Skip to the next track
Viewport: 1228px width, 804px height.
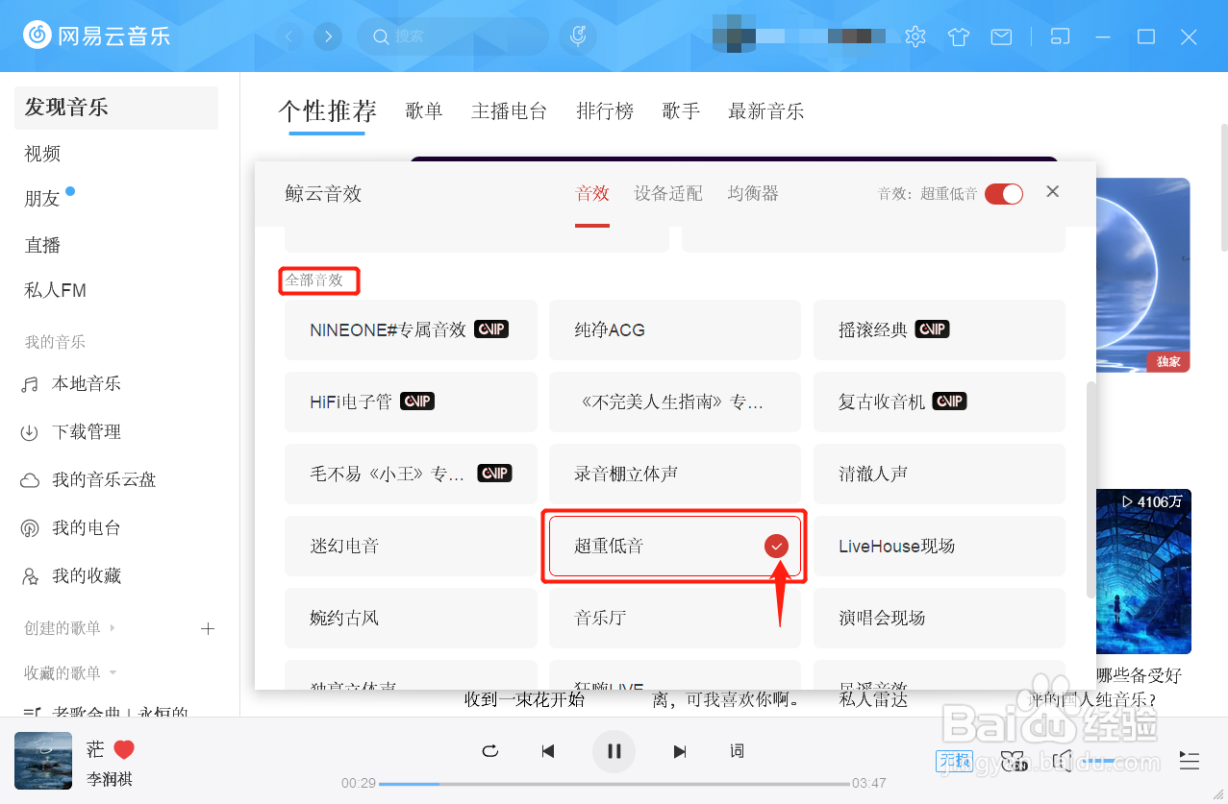pyautogui.click(x=680, y=751)
